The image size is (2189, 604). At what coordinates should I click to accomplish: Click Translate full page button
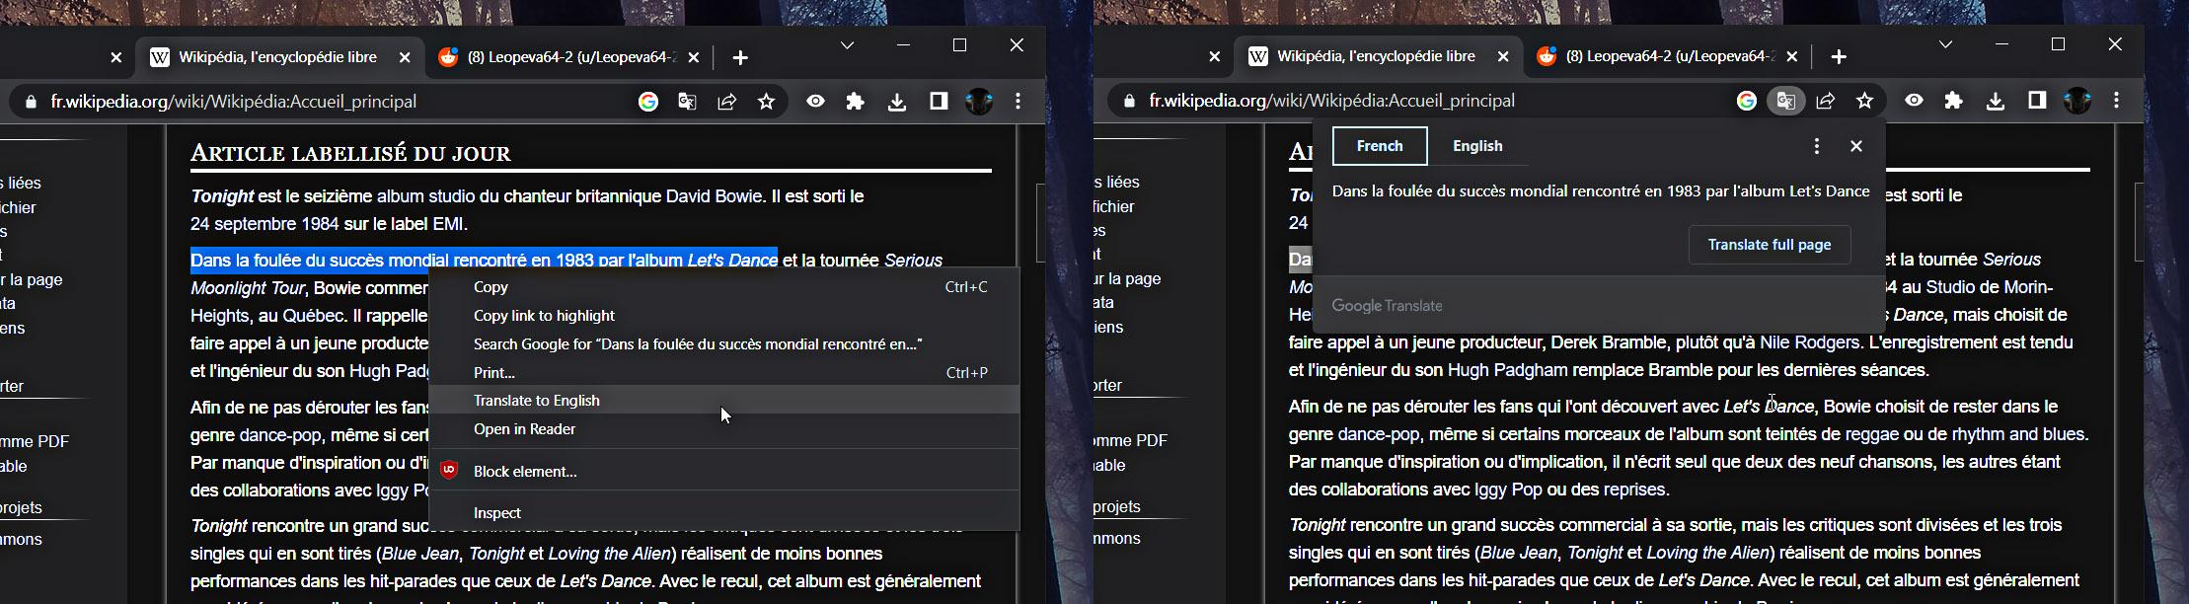(x=1770, y=245)
